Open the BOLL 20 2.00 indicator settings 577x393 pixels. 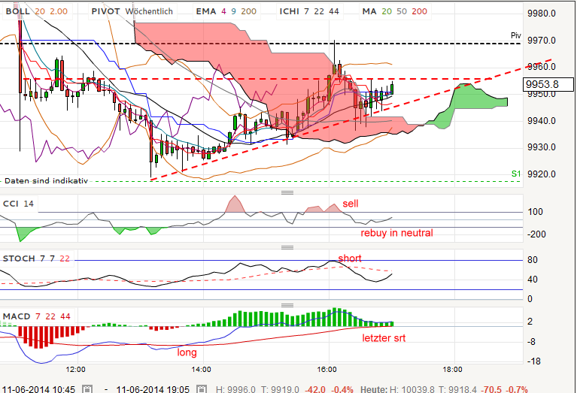pyautogui.click(x=37, y=11)
